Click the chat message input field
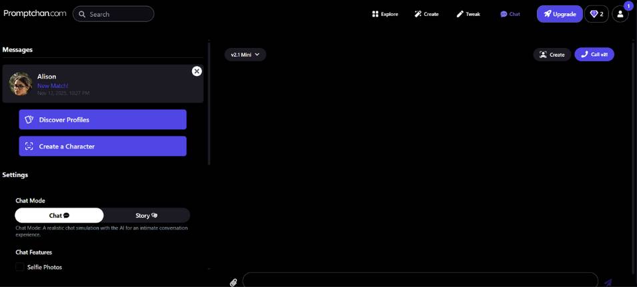 (x=420, y=280)
